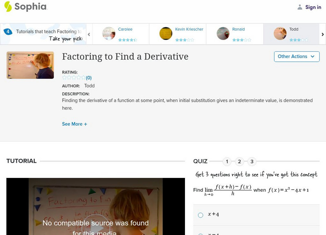Select Todd's tutorial tab name
Image resolution: width=326 pixels, height=235 pixels.
(294, 29)
